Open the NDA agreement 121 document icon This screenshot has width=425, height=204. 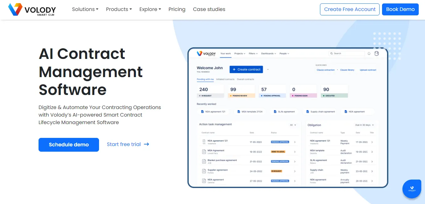point(202,111)
